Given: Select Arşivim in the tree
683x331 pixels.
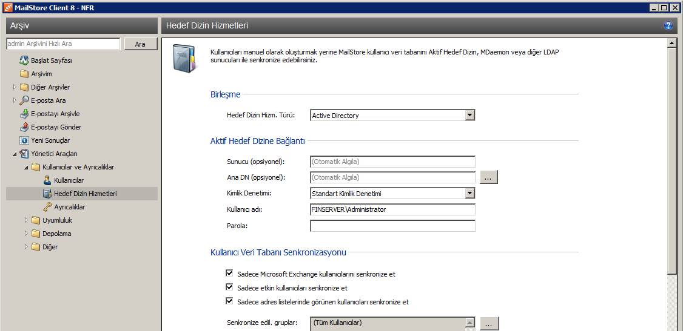Looking at the screenshot, I should 41,74.
